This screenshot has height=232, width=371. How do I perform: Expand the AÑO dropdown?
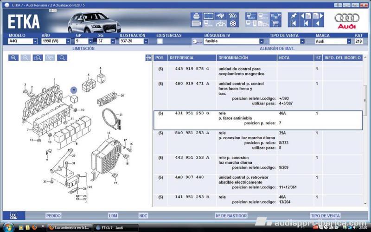pos(68,41)
